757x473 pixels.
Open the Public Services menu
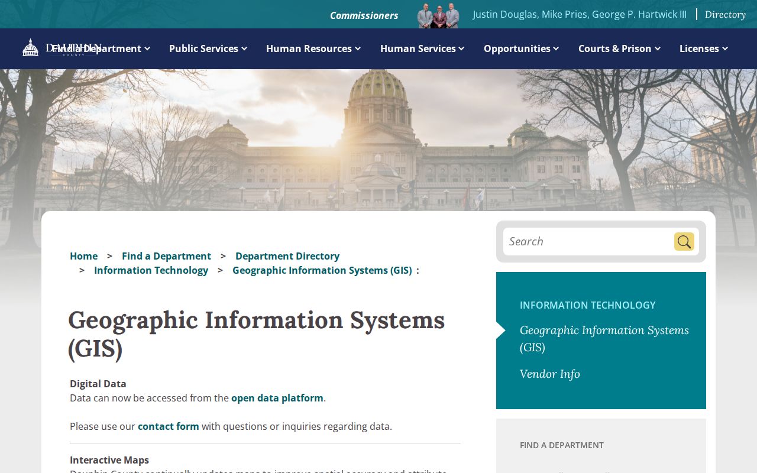(x=203, y=48)
